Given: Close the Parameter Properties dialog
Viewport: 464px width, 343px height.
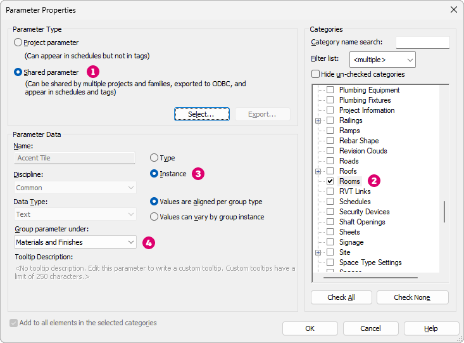Looking at the screenshot, I should (453, 10).
